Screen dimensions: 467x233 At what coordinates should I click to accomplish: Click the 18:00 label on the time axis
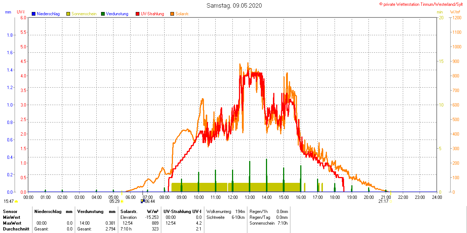pos(335,197)
